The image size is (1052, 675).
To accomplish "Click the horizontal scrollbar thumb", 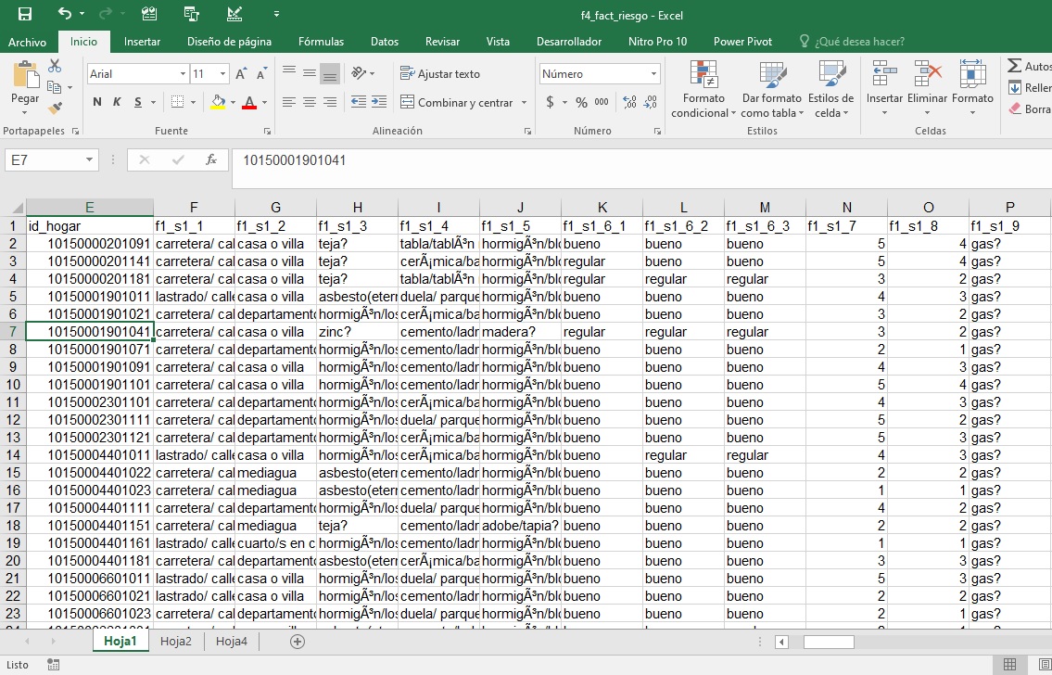I will pos(829,643).
